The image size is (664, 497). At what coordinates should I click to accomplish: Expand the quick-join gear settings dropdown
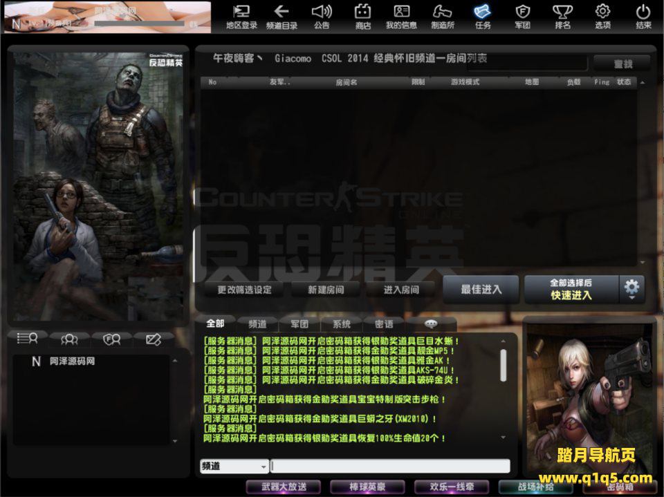631,288
